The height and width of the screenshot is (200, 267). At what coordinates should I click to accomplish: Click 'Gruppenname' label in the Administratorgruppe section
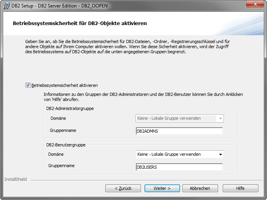pyautogui.click(x=63, y=130)
